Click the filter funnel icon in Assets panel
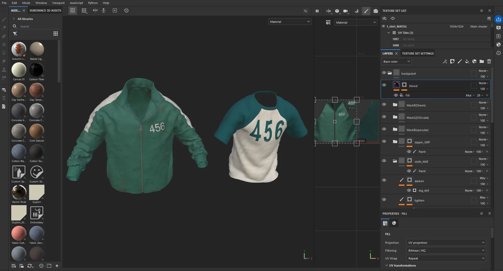Image resolution: width=503 pixels, height=271 pixels. click(x=15, y=34)
